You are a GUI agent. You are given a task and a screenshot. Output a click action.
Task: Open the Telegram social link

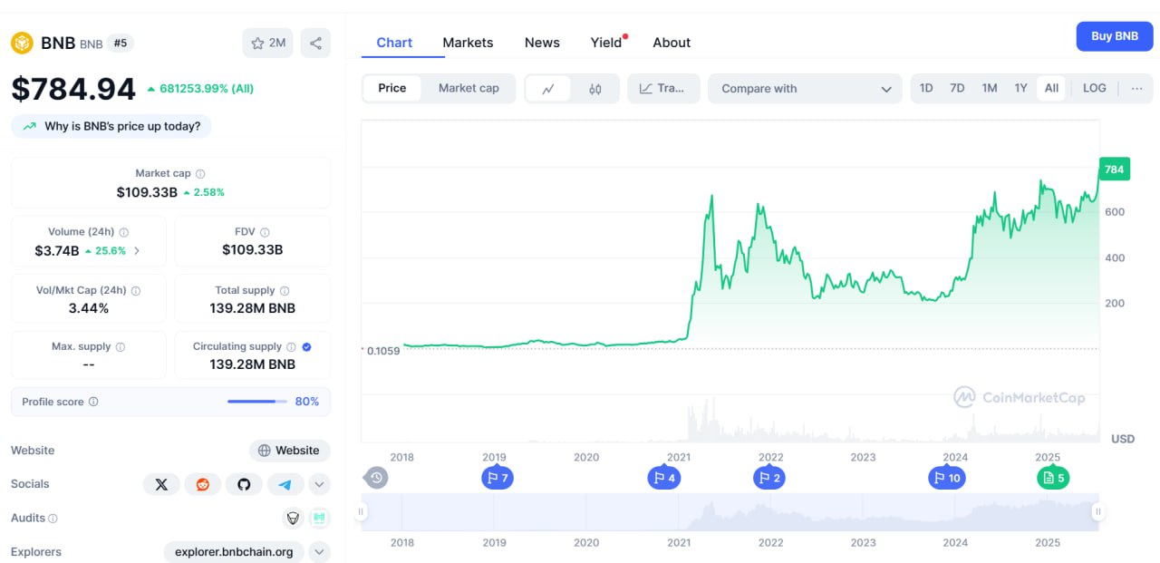pos(285,484)
